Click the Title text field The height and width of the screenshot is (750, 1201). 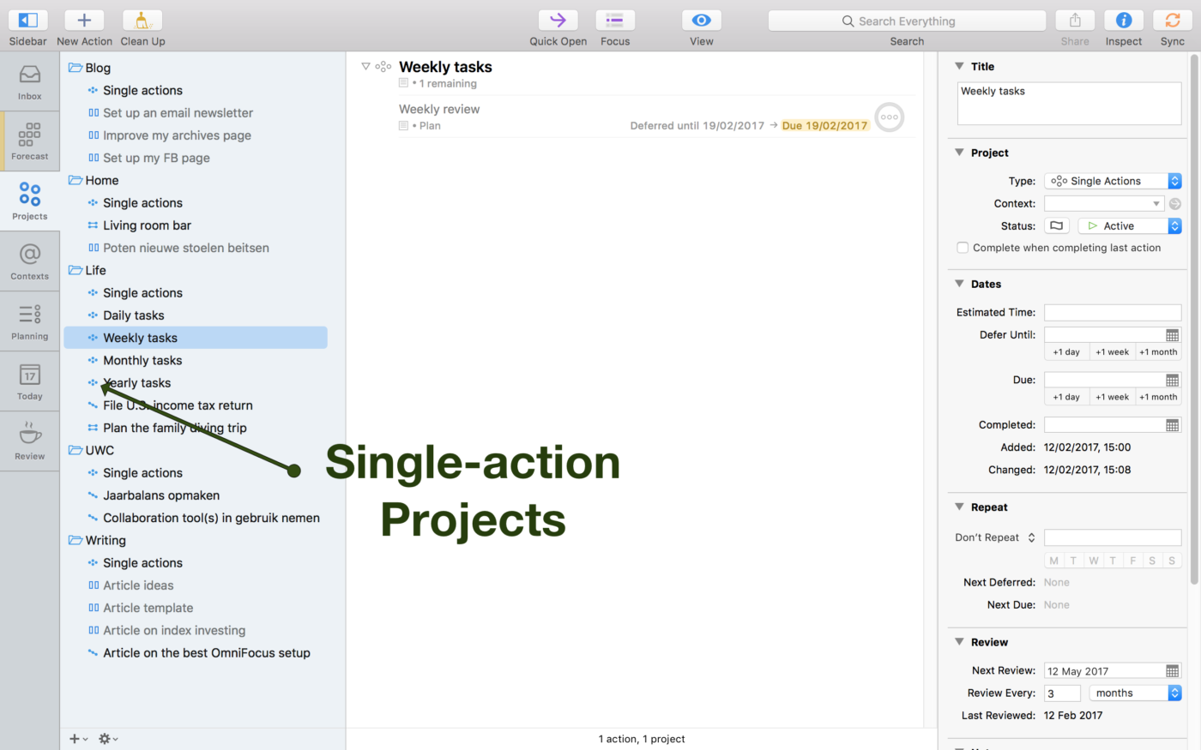(x=1069, y=104)
